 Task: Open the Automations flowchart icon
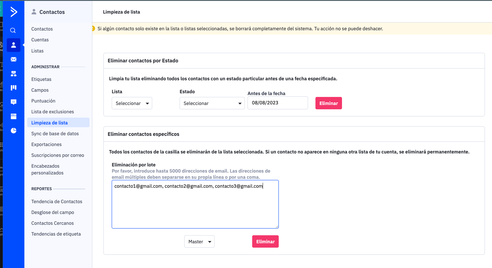click(x=14, y=73)
